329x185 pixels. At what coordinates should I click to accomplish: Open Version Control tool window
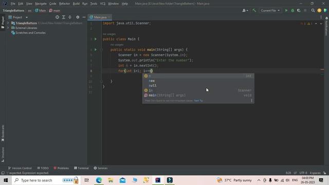click(x=20, y=168)
